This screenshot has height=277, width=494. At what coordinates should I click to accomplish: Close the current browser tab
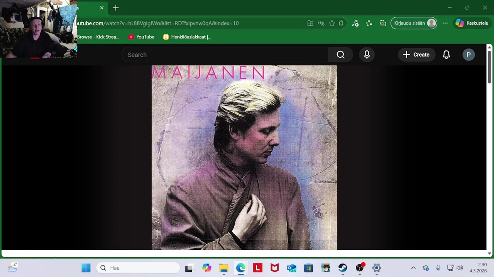(x=102, y=8)
